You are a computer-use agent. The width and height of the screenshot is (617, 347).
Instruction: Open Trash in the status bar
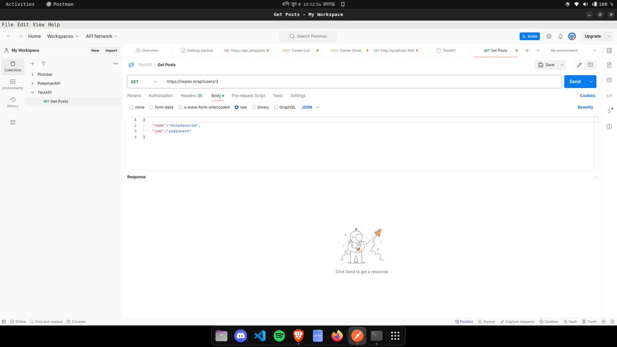click(x=589, y=322)
